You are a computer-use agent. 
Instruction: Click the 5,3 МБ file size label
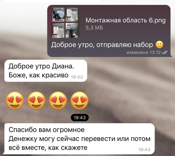pos(94,28)
